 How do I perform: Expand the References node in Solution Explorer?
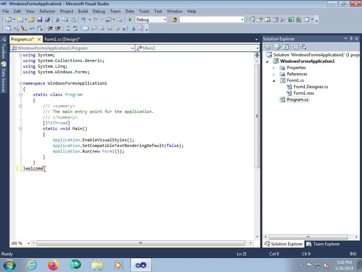(x=274, y=74)
